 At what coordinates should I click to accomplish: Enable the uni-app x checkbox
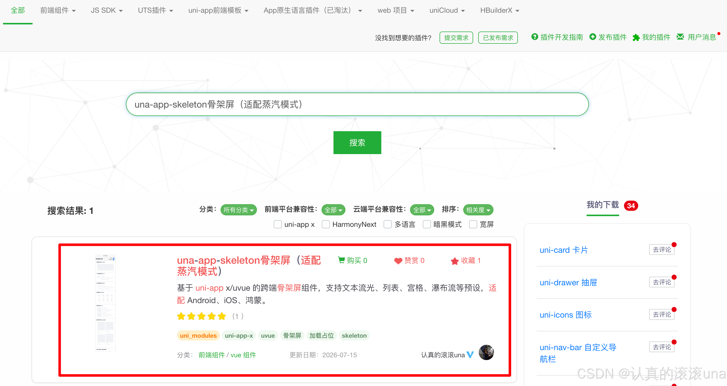click(278, 224)
